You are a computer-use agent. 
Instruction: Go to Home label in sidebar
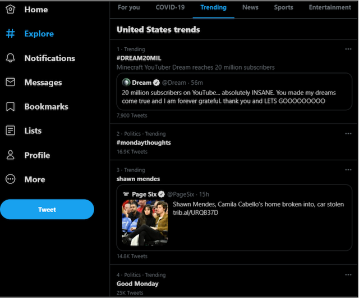click(x=36, y=10)
